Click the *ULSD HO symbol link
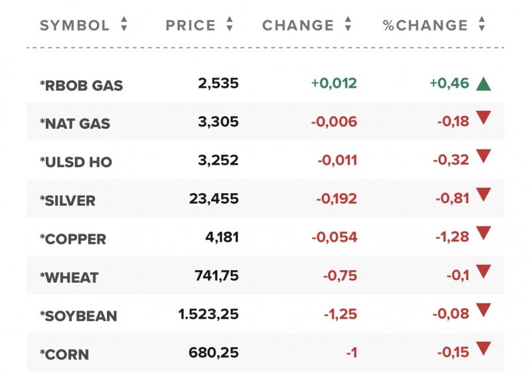531x375 pixels. coord(76,162)
